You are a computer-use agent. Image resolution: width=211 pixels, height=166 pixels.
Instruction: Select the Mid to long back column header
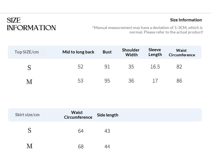(x=78, y=52)
